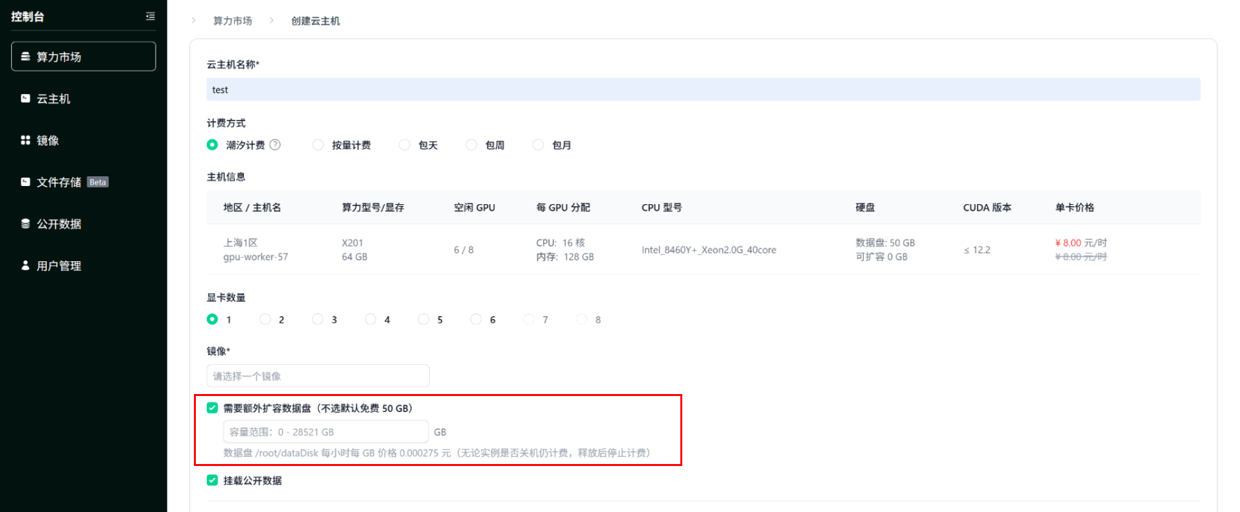Screen dimensions: 1240x512
Task: Uncheck 挂载公开数据 checkbox
Action: click(212, 480)
